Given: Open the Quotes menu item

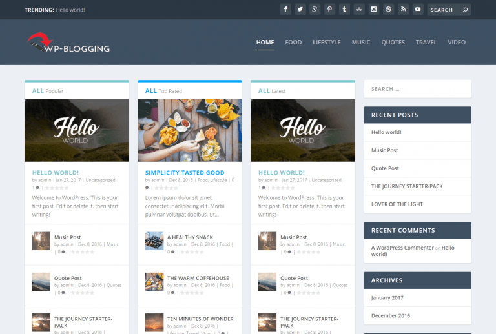Looking at the screenshot, I should 393,43.
